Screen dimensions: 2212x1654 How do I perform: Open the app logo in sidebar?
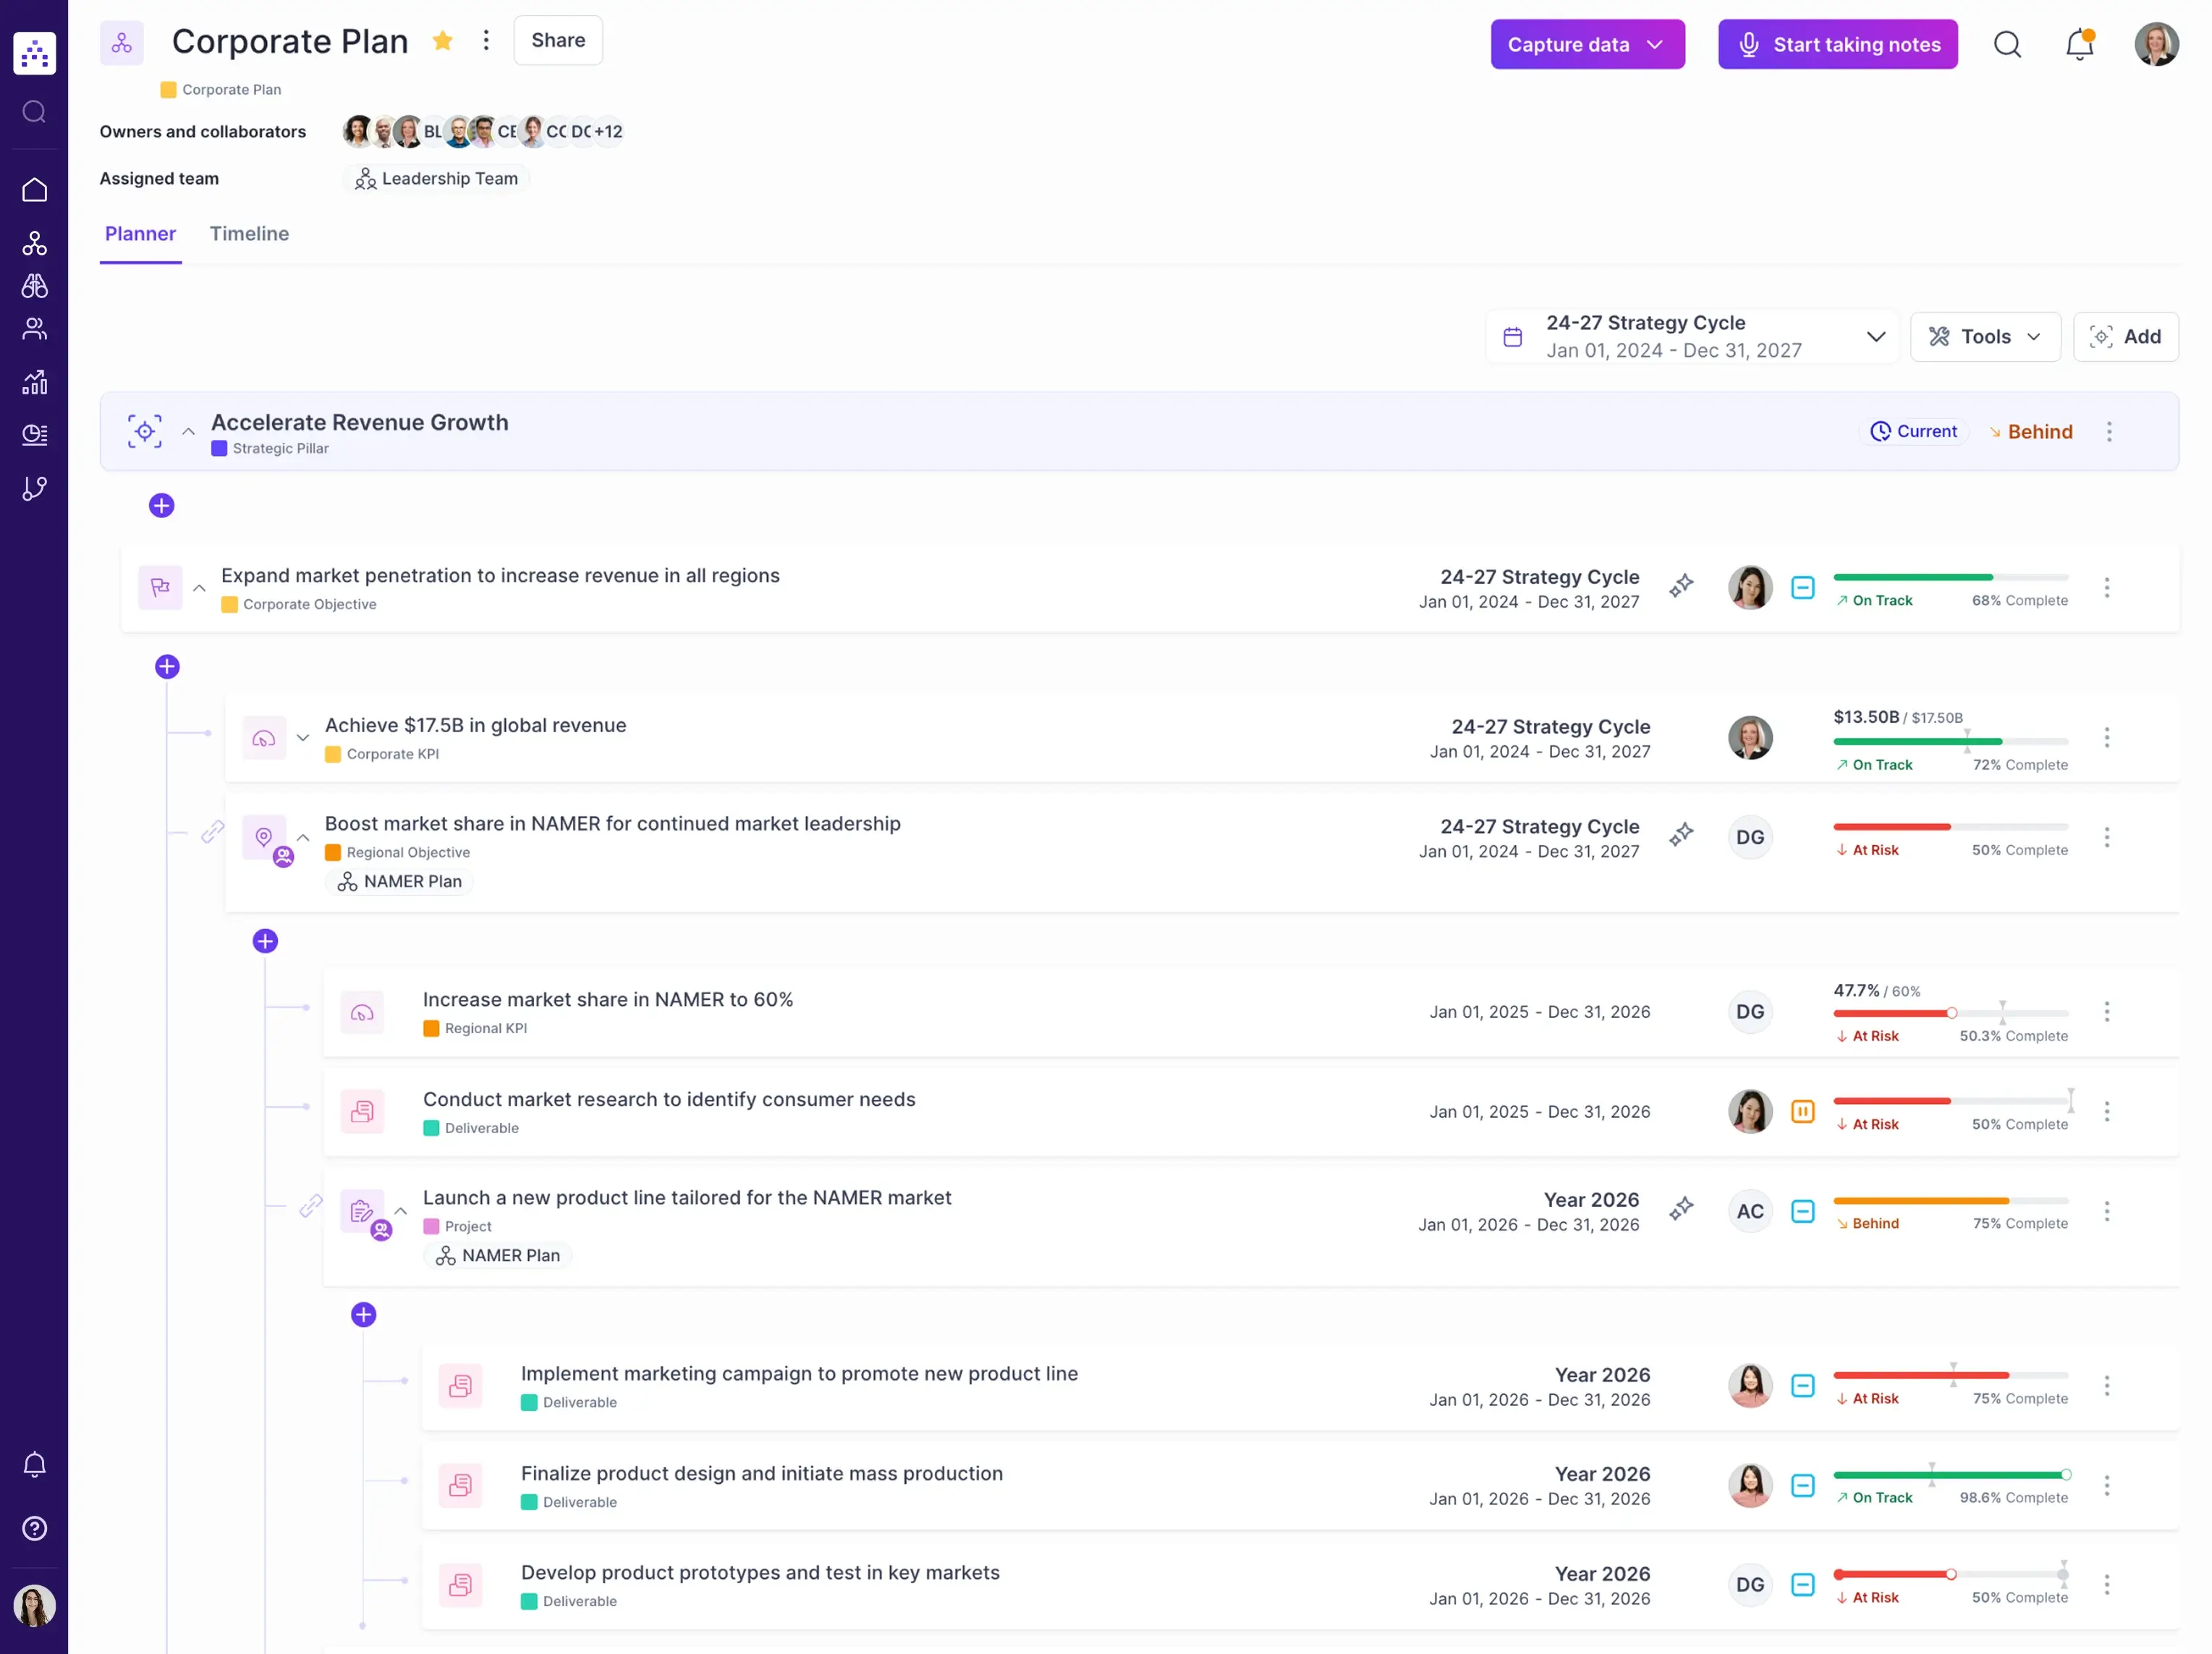[x=34, y=53]
